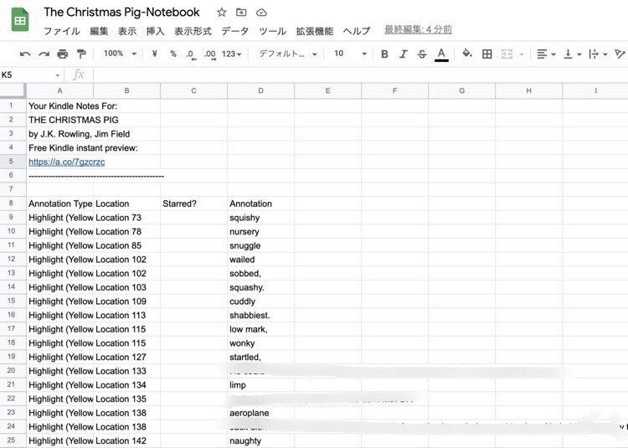Viewport: 628px width, 448px height.
Task: Select the cell containing 'aeroplane'
Action: (x=260, y=413)
